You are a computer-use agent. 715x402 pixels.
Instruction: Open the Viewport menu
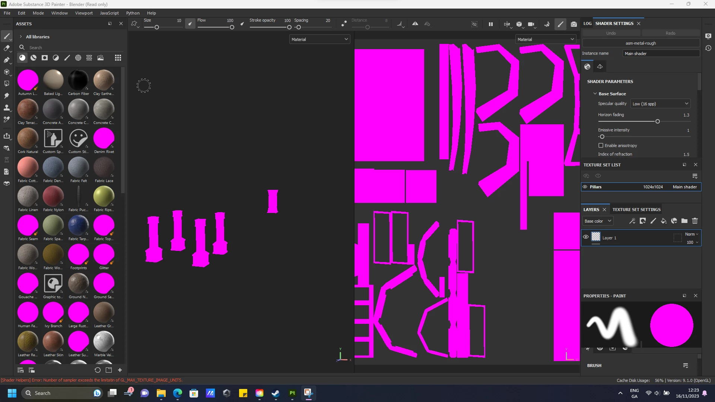(x=84, y=13)
